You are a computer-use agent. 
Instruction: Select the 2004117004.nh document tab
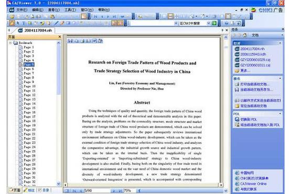click(35, 30)
